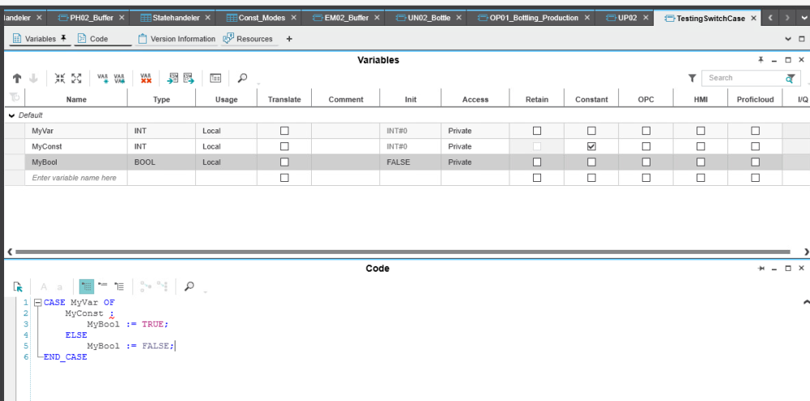Enable HMI for MyConst
This screenshot has height=401, width=810.
[701, 146]
